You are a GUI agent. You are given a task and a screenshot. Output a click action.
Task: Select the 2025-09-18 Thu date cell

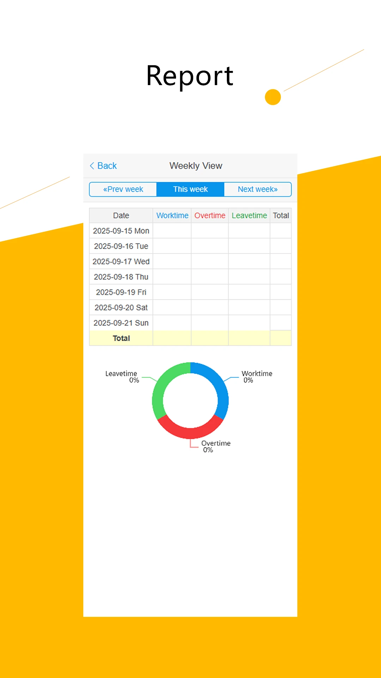point(121,277)
